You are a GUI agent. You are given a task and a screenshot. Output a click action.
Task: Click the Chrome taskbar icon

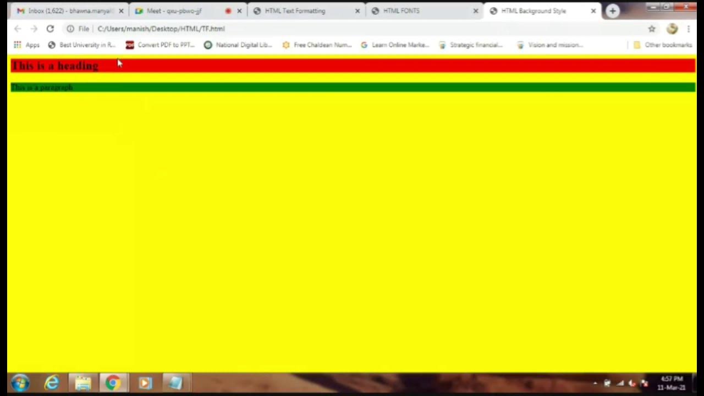113,383
